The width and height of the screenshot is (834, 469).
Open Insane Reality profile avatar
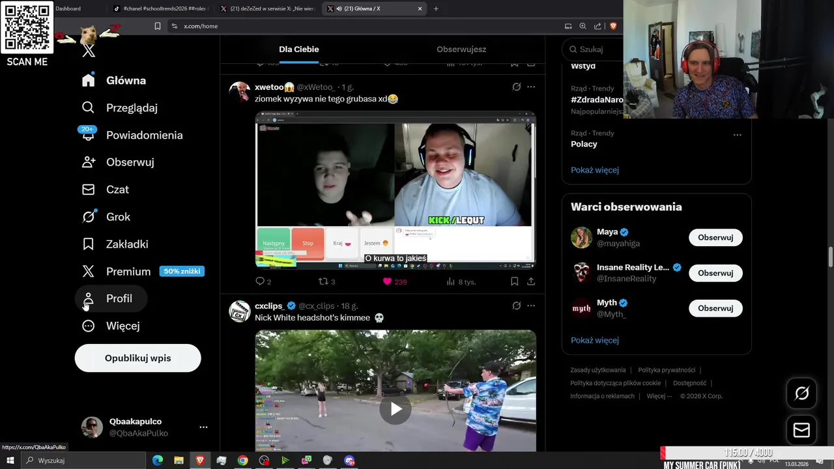pyautogui.click(x=581, y=273)
